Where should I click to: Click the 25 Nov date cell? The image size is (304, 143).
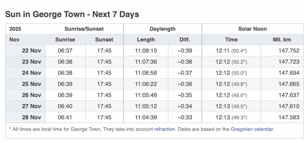(31, 84)
